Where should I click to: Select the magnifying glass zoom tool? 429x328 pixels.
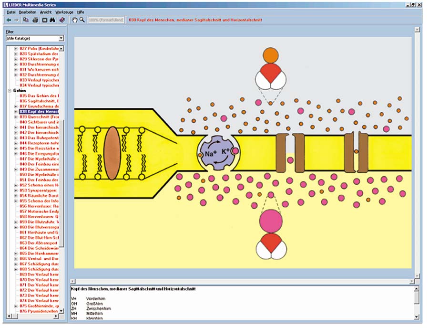[82, 20]
